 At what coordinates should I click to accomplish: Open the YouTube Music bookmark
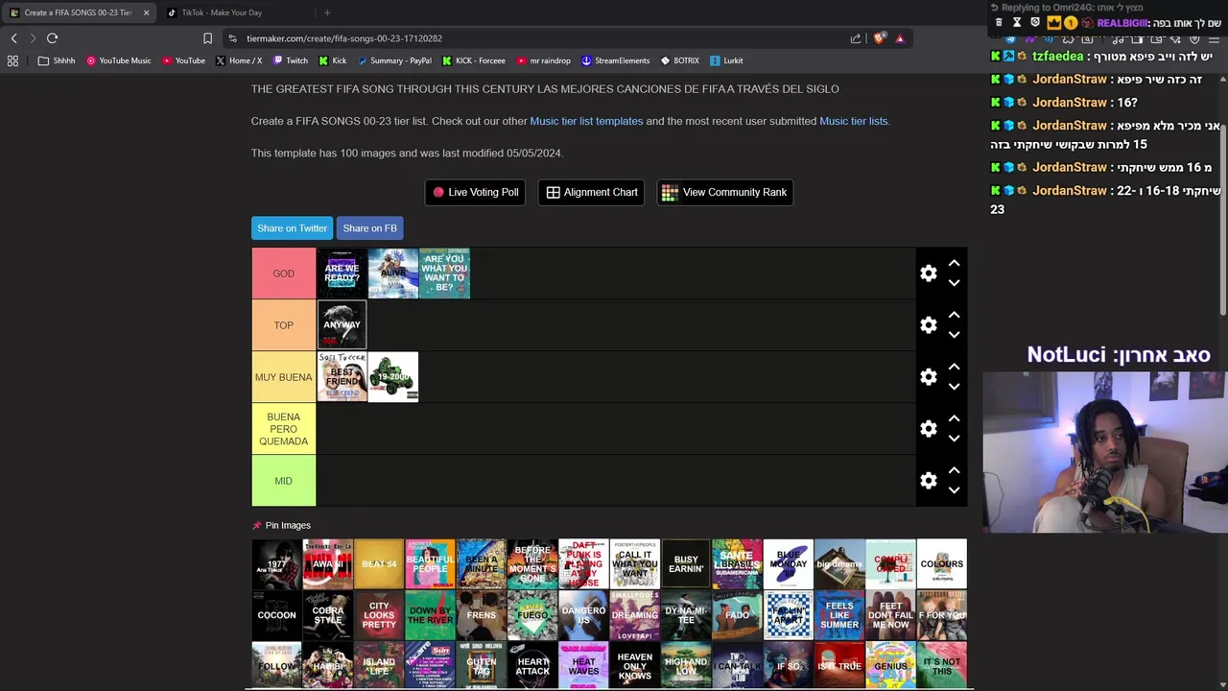119,60
